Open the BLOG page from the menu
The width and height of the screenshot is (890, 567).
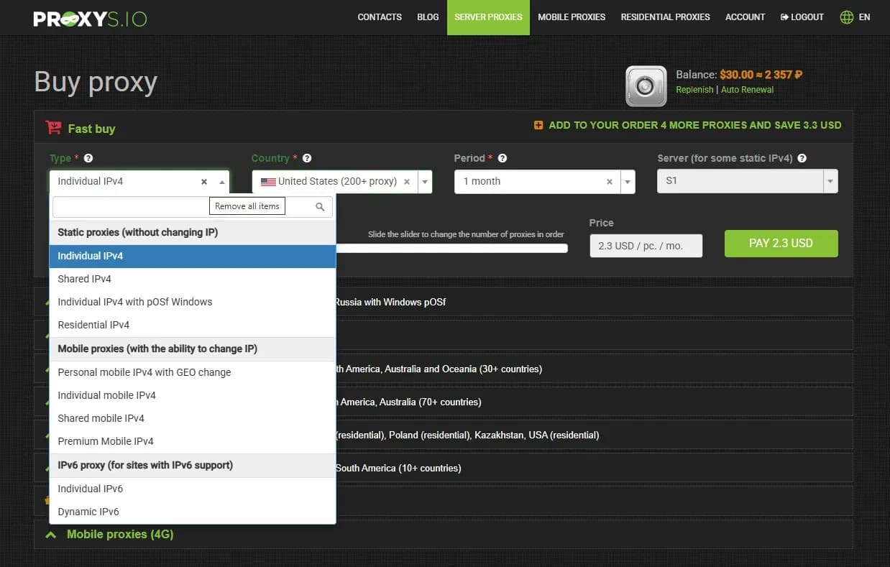(427, 17)
